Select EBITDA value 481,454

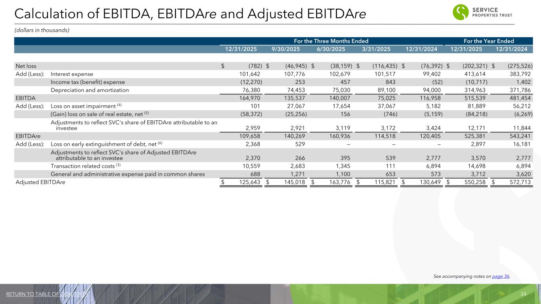click(x=520, y=98)
